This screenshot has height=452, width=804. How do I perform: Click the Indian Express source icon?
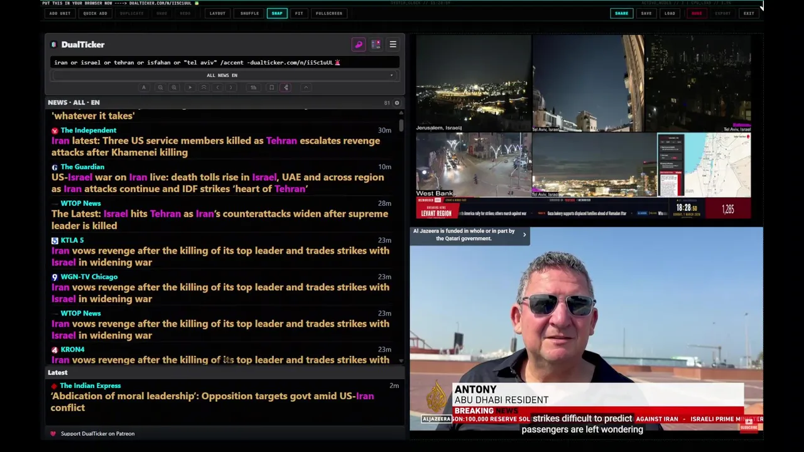[55, 386]
